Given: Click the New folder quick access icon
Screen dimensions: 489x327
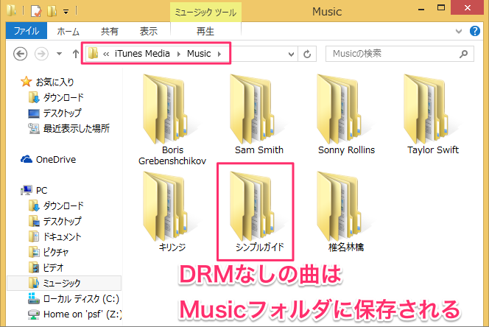Looking at the screenshot, I should (x=52, y=11).
